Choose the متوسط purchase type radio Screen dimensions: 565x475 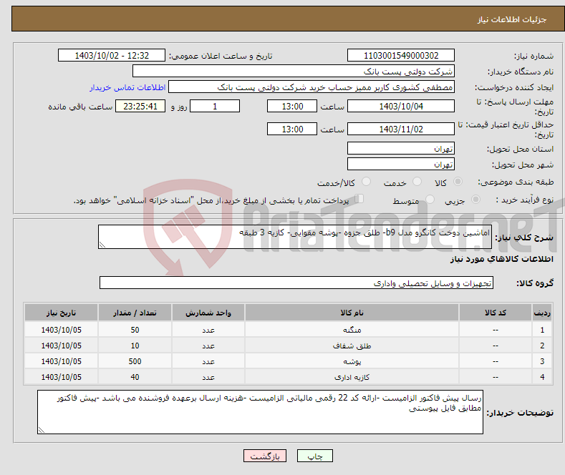point(418,201)
